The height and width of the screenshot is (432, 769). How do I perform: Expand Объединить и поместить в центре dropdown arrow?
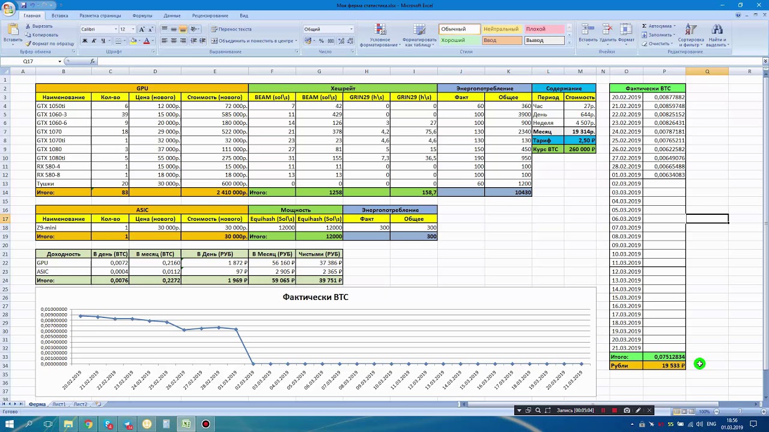(296, 41)
